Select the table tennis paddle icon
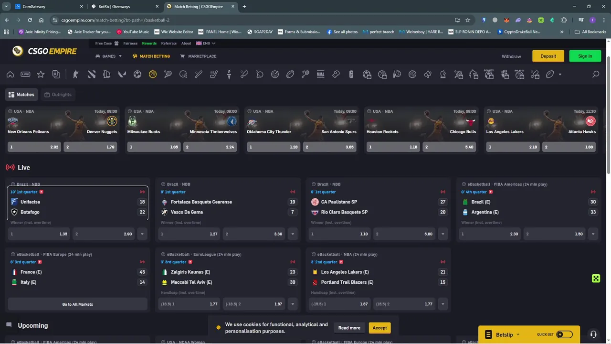This screenshot has width=611, height=344. [260, 75]
